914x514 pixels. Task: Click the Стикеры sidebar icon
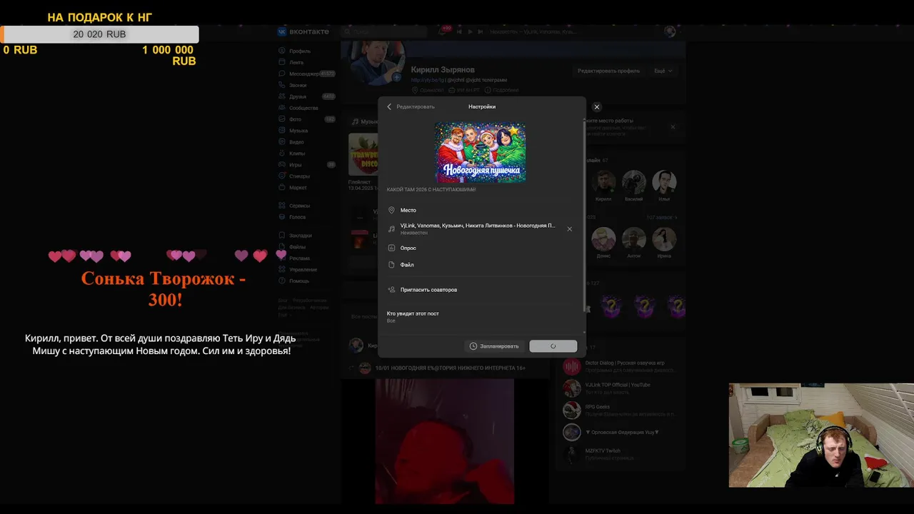(x=283, y=176)
